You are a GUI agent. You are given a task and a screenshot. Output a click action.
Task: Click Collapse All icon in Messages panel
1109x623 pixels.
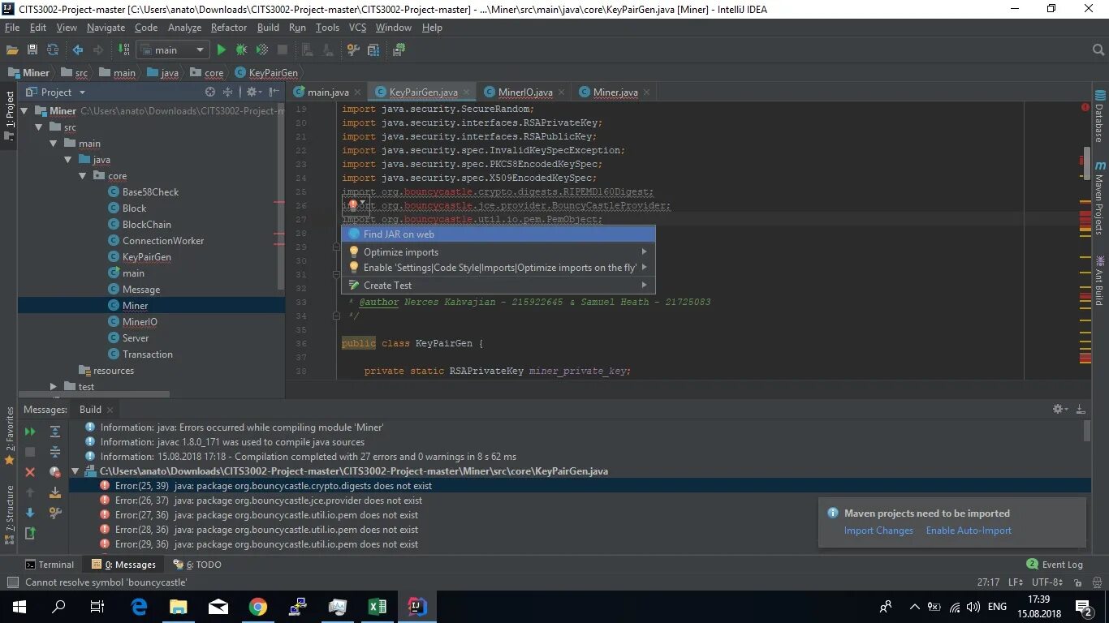click(x=55, y=452)
